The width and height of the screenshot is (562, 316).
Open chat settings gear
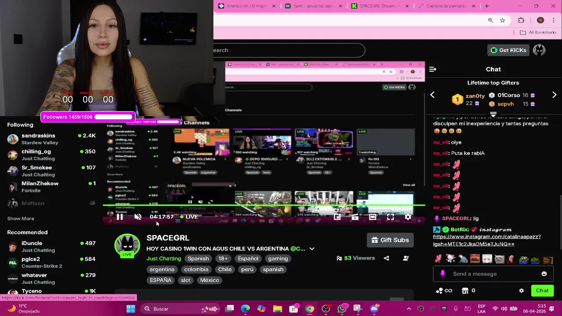pos(521,291)
